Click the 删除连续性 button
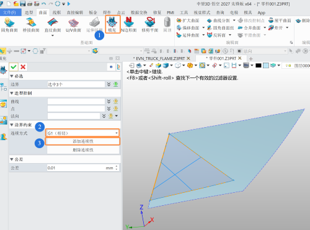Image resolution: width=310 pixels, height=230 pixels. (x=83, y=150)
